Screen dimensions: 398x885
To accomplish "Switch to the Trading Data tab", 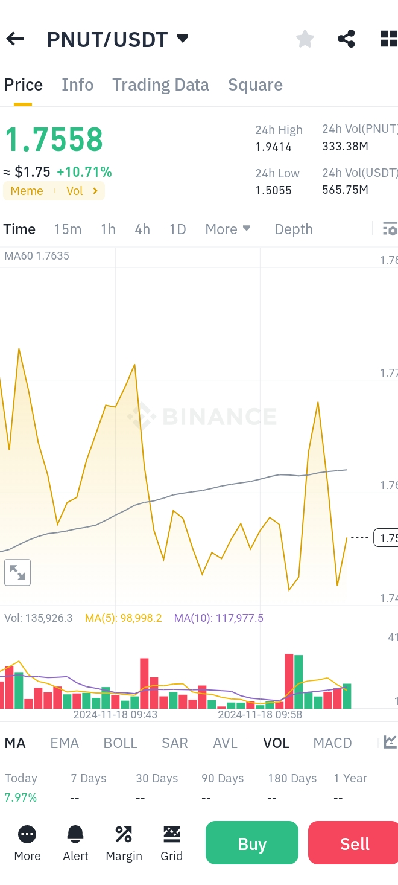I will 160,85.
